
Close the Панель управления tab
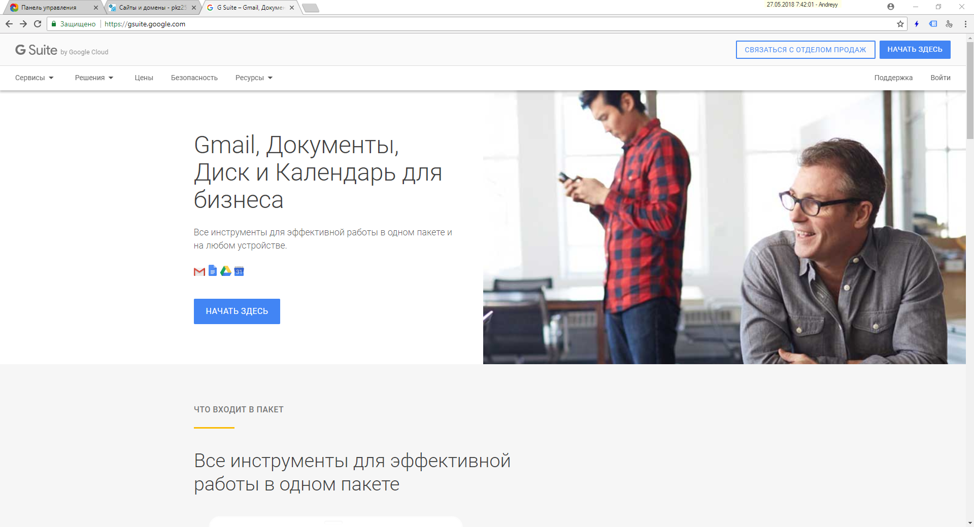point(96,8)
